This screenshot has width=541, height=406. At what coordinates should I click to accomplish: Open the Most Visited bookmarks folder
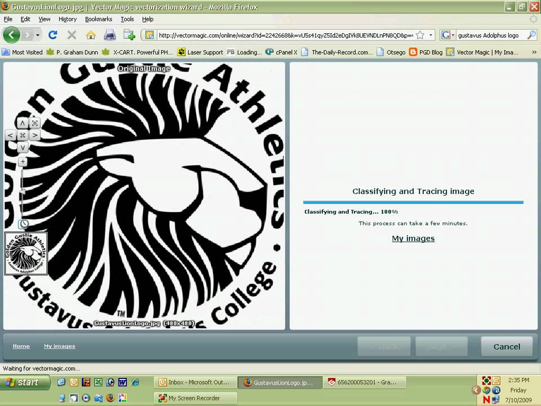[x=23, y=52]
